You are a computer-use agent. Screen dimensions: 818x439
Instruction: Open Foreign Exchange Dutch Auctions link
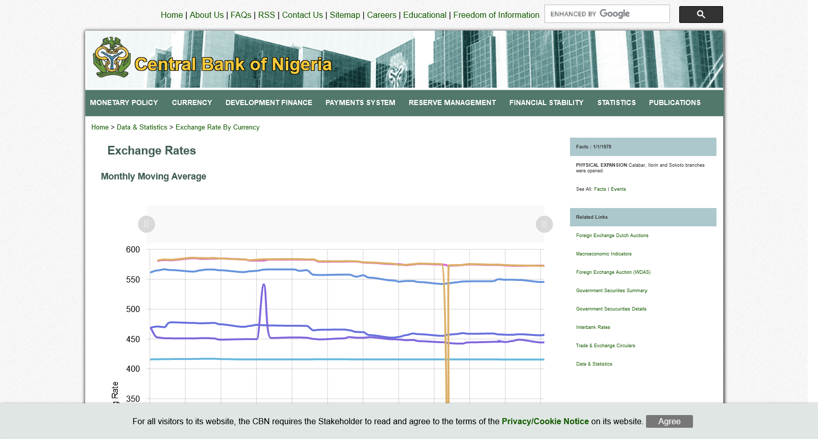612,236
